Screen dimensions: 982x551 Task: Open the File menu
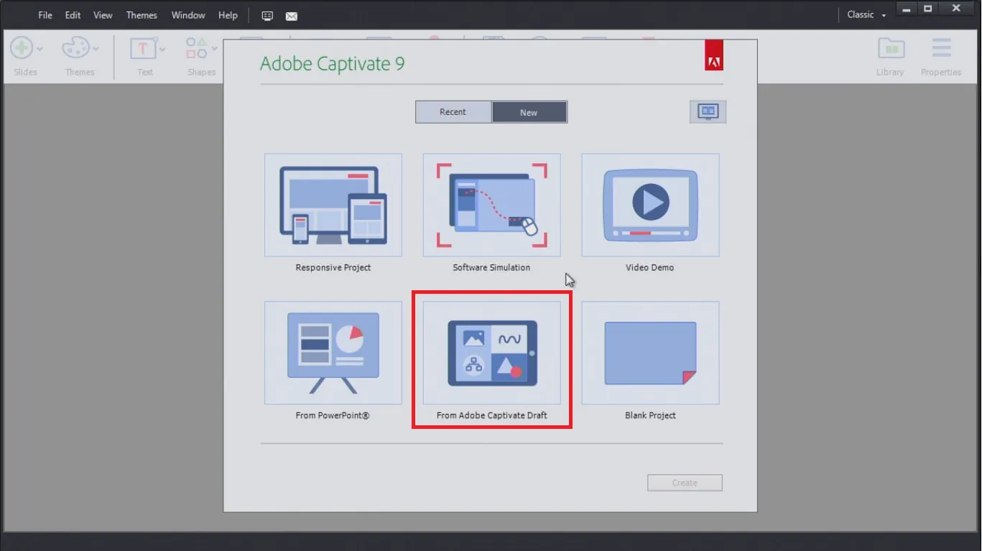(45, 15)
